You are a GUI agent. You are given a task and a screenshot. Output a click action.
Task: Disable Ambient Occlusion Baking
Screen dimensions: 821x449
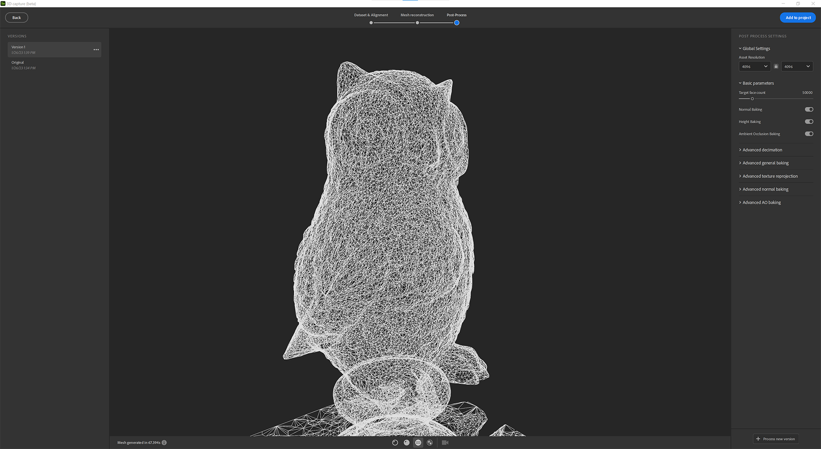pyautogui.click(x=809, y=133)
